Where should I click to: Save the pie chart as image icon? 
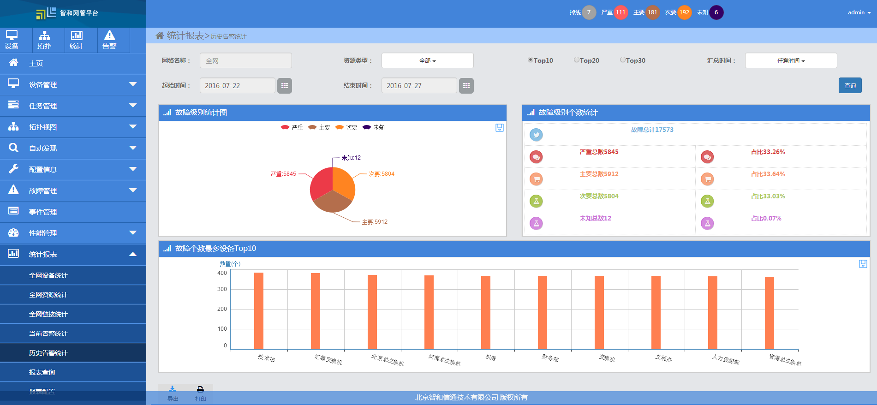[x=499, y=128]
